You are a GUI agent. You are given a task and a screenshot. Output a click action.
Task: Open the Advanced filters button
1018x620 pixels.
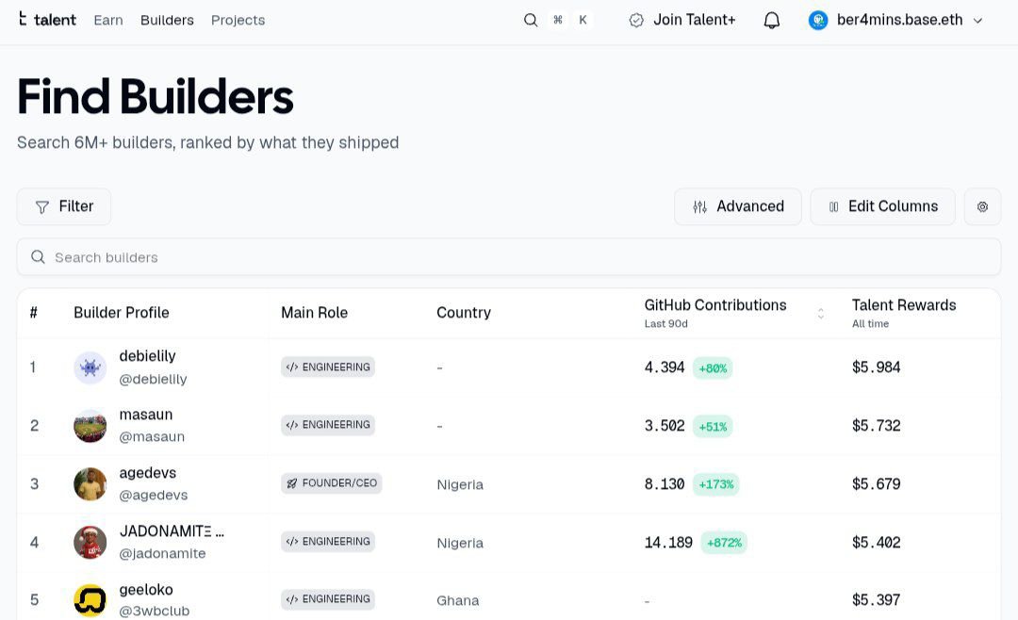click(x=738, y=206)
